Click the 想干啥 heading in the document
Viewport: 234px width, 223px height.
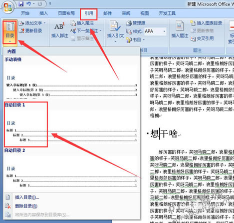pyautogui.click(x=164, y=133)
